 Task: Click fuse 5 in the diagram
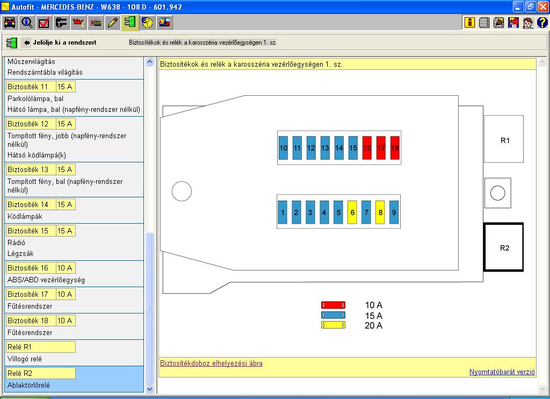tap(338, 212)
